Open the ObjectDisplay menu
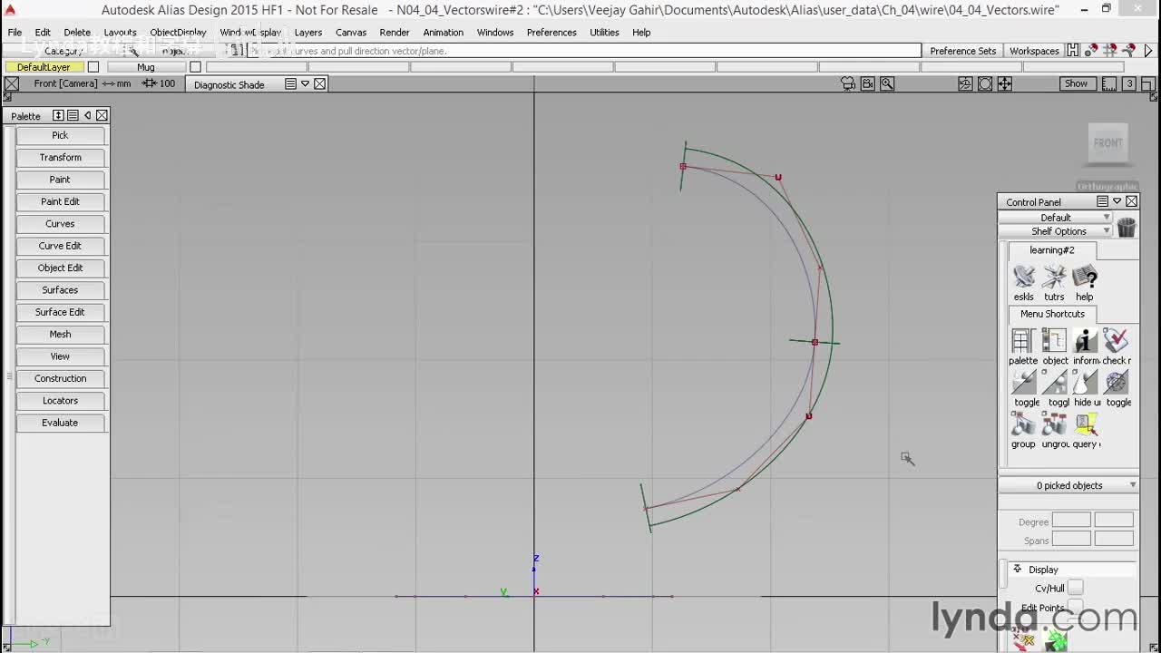This screenshot has width=1161, height=653. pos(178,32)
